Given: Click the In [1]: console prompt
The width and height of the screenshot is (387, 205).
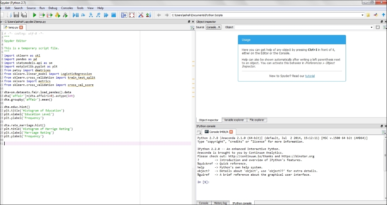Looking at the screenshot, I should click(204, 182).
